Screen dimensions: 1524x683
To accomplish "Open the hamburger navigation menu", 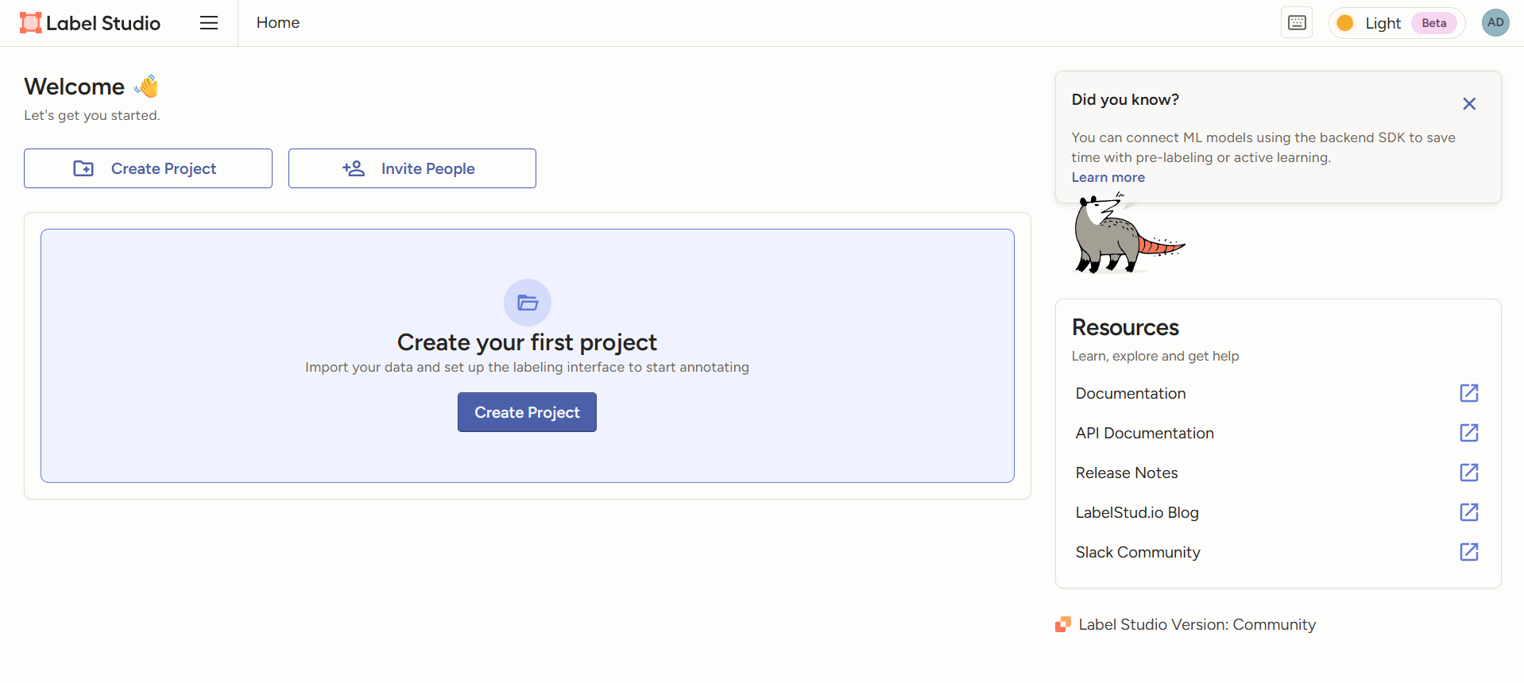I will coord(209,23).
